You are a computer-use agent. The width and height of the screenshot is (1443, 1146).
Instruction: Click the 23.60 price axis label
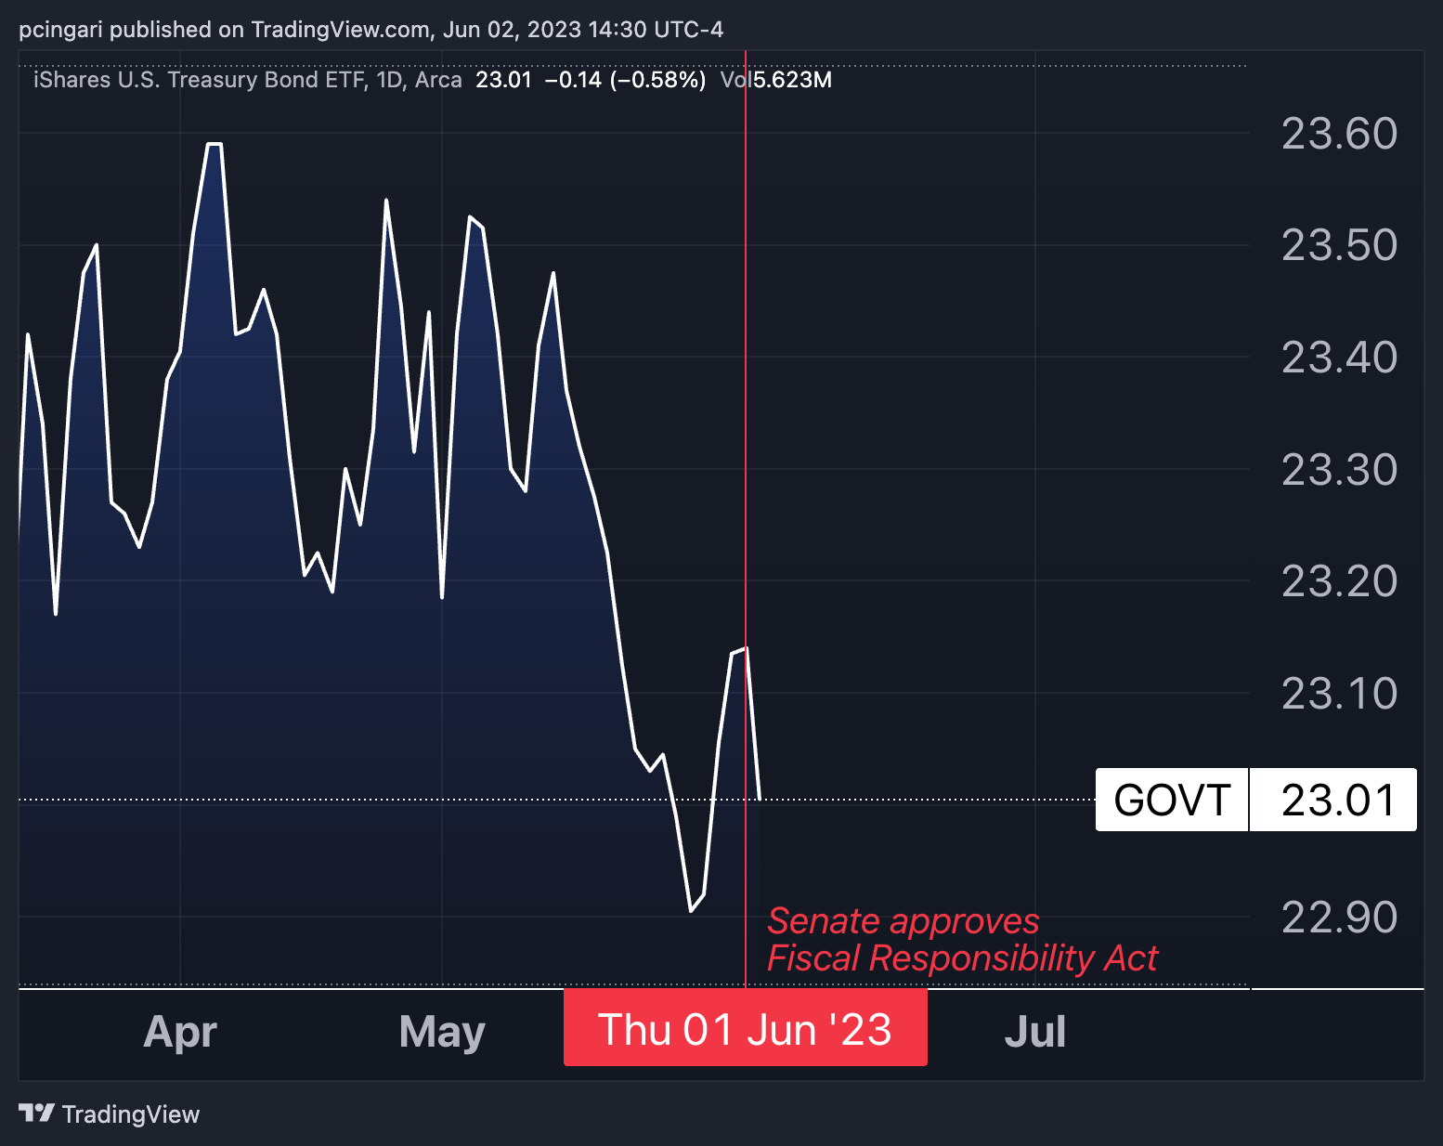coord(1338,134)
